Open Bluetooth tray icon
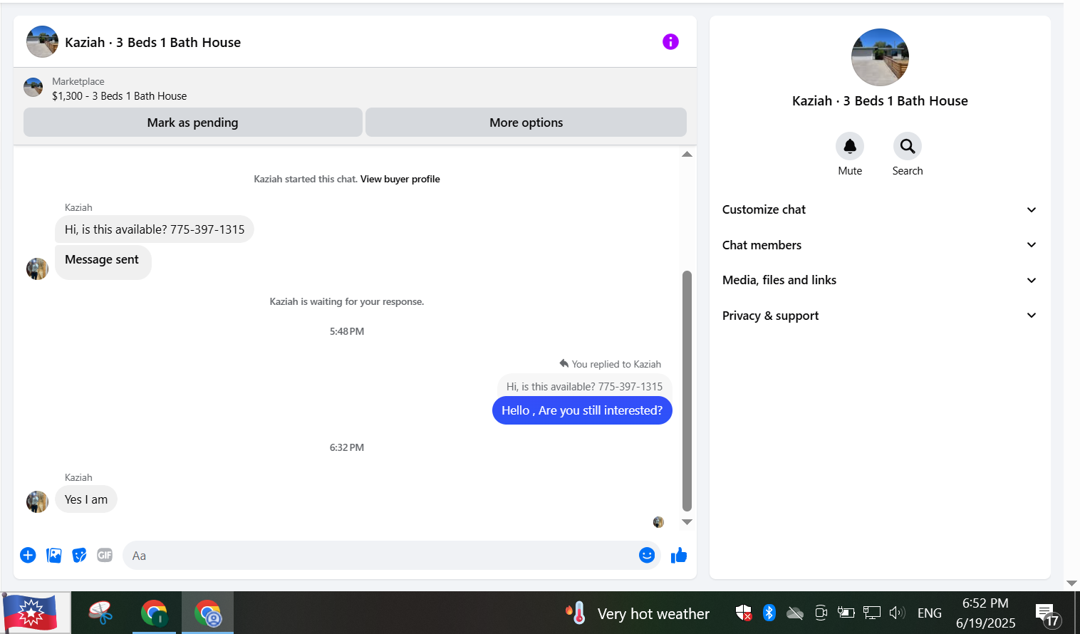The height and width of the screenshot is (634, 1080). pyautogui.click(x=769, y=613)
